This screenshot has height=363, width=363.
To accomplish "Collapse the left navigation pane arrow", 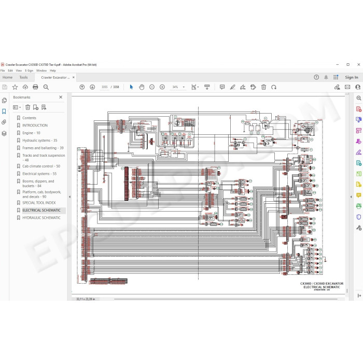I will (69, 197).
